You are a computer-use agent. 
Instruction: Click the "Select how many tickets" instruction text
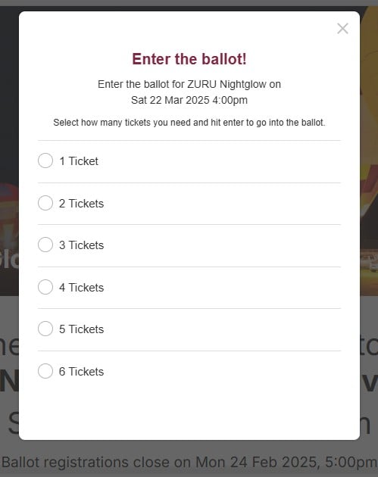[189, 123]
